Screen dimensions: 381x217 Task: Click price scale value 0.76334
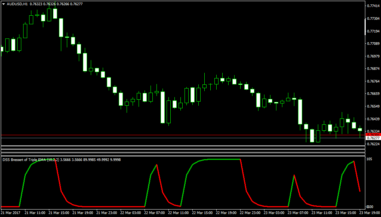click(x=373, y=131)
